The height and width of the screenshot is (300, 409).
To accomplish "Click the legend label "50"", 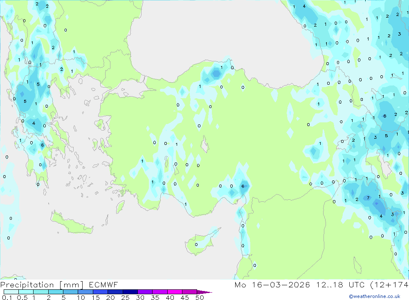I will point(200,298).
